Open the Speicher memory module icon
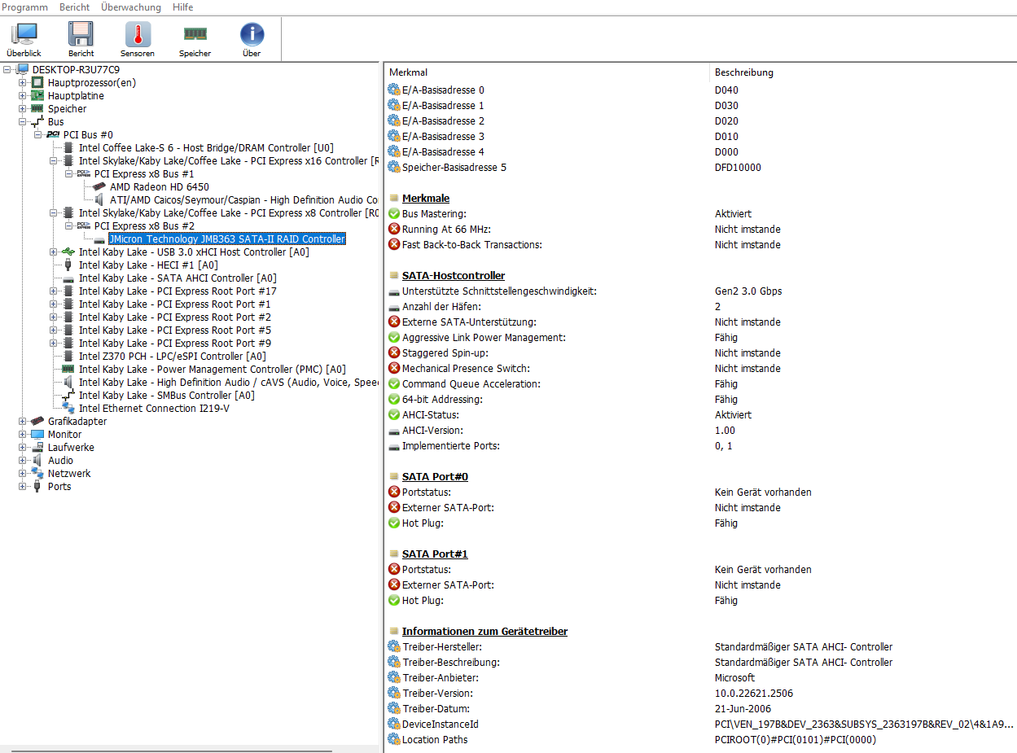 195,33
